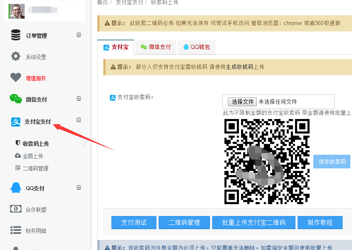Click the warning icon in the 生成收钱码 notice
The height and width of the screenshot is (250, 352).
[x=113, y=67]
